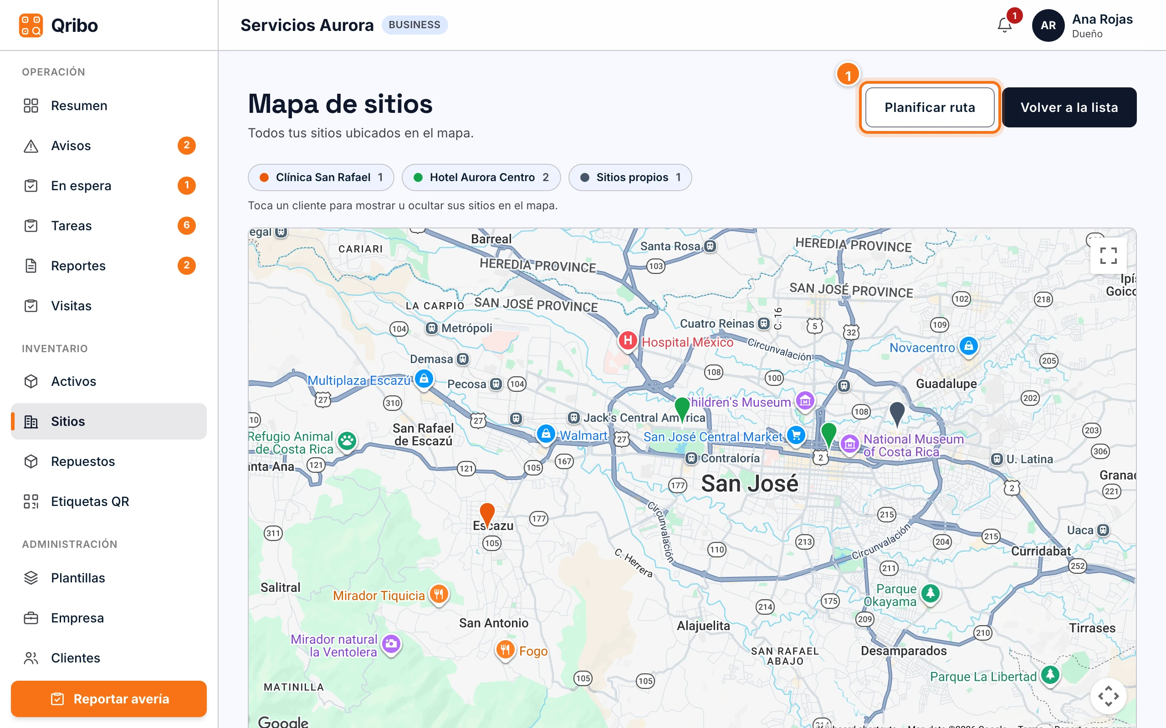Open Clientes in the sidebar
This screenshot has width=1166, height=728.
point(109,658)
